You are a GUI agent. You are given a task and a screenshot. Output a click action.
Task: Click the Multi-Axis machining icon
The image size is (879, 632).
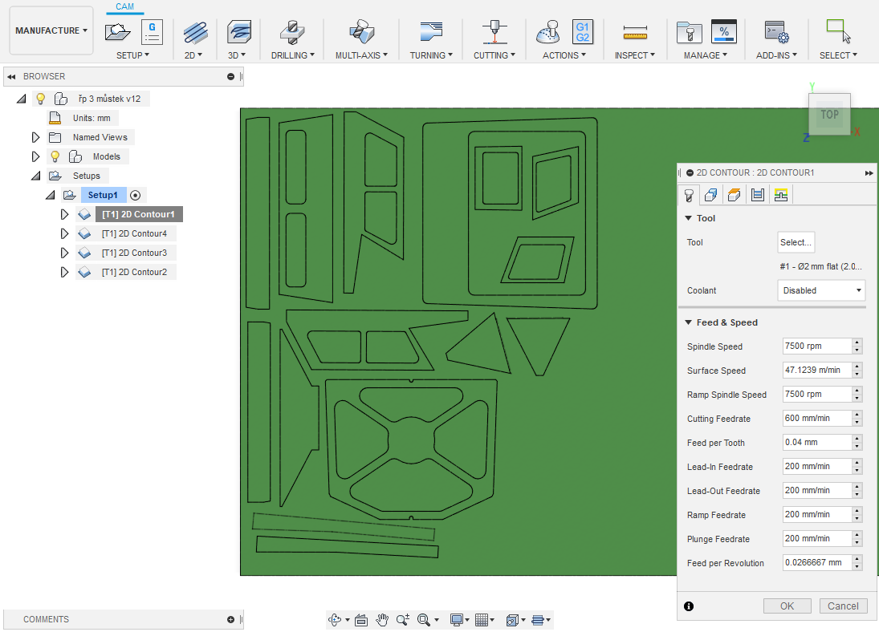(x=361, y=32)
